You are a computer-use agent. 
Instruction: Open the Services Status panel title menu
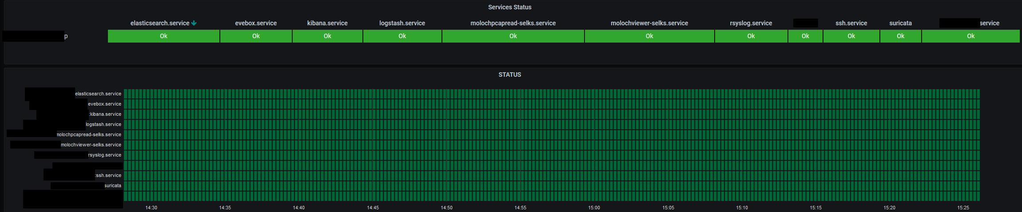click(x=509, y=7)
